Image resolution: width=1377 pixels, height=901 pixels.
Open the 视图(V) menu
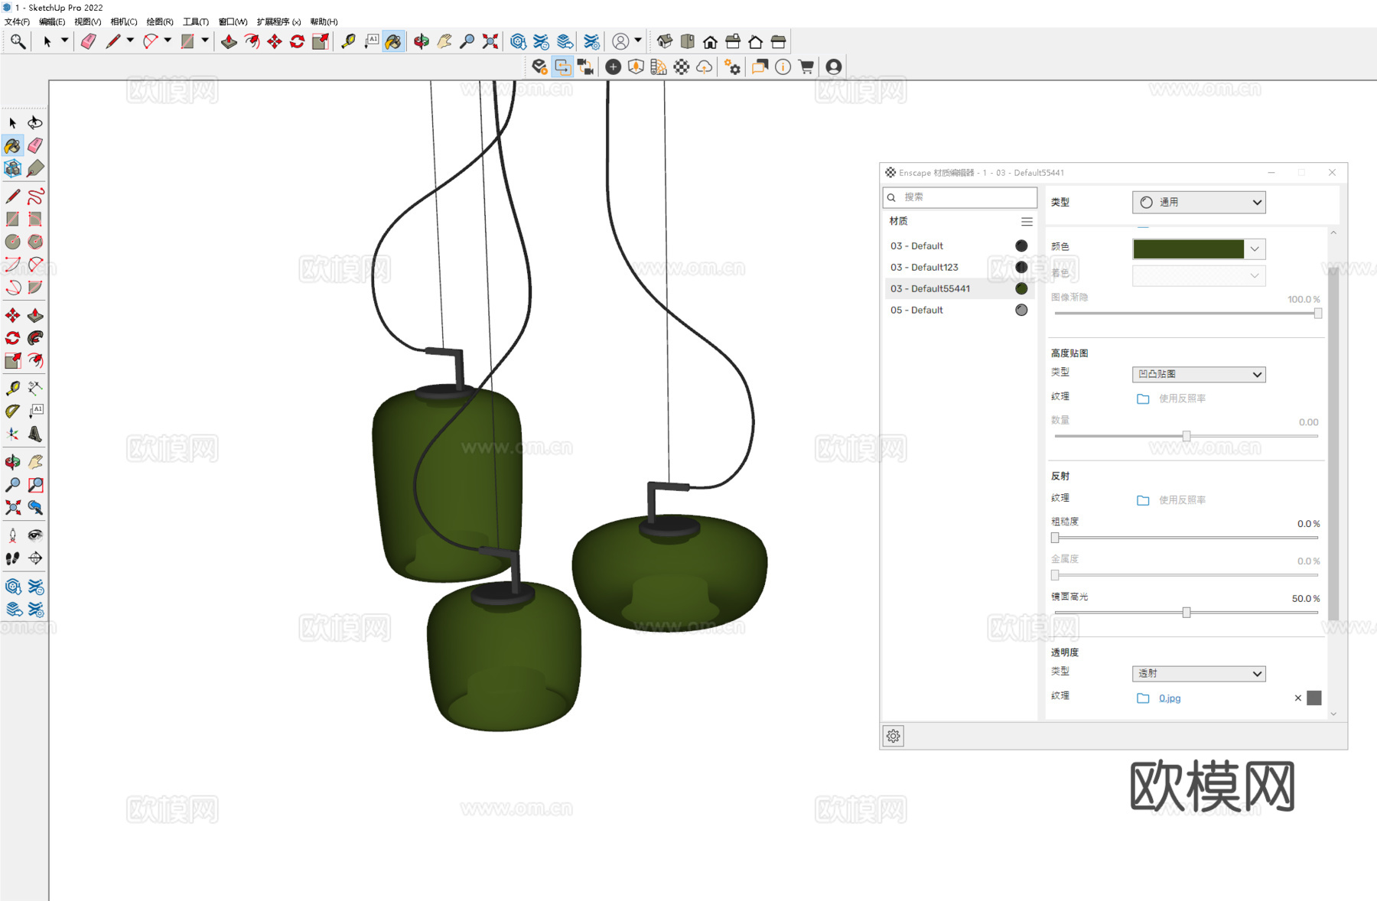(x=88, y=21)
